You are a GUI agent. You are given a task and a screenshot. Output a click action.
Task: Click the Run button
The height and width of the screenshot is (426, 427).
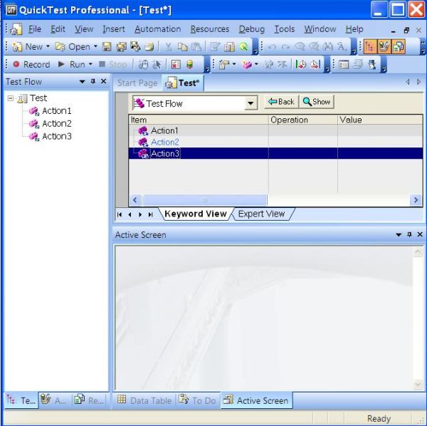(72, 65)
